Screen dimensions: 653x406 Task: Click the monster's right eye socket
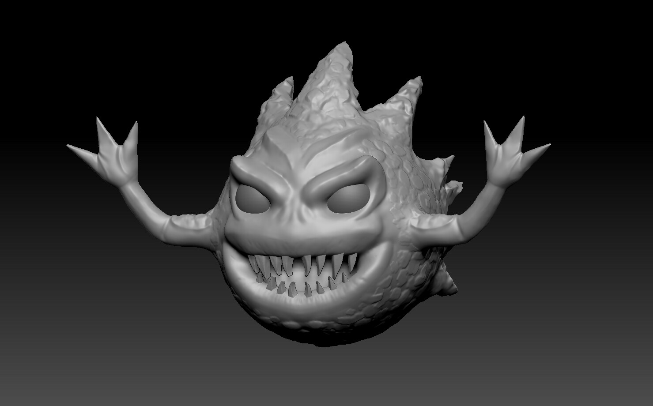pos(349,198)
